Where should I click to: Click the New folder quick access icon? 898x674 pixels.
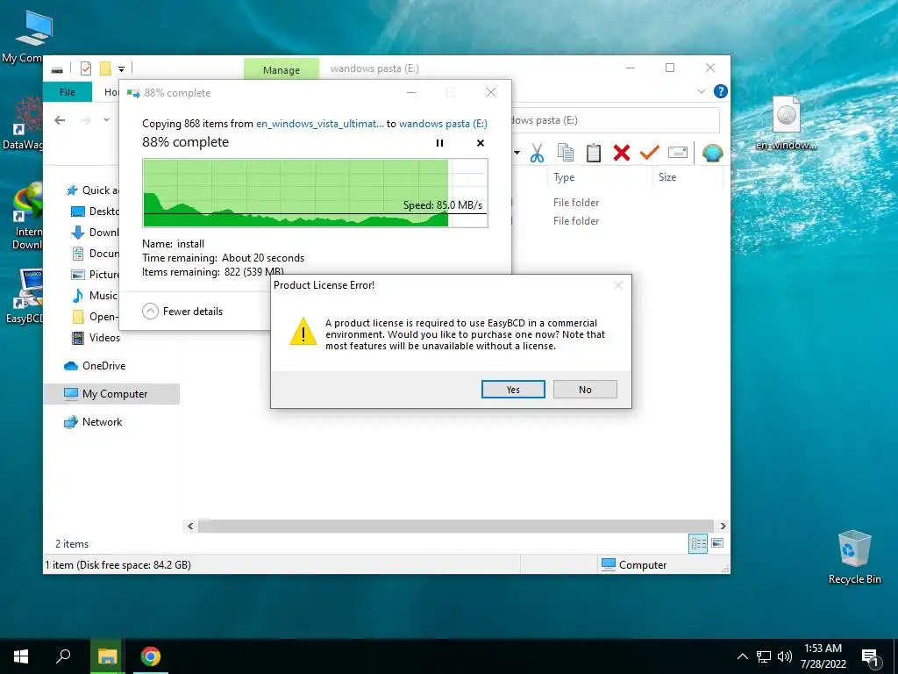[105, 68]
